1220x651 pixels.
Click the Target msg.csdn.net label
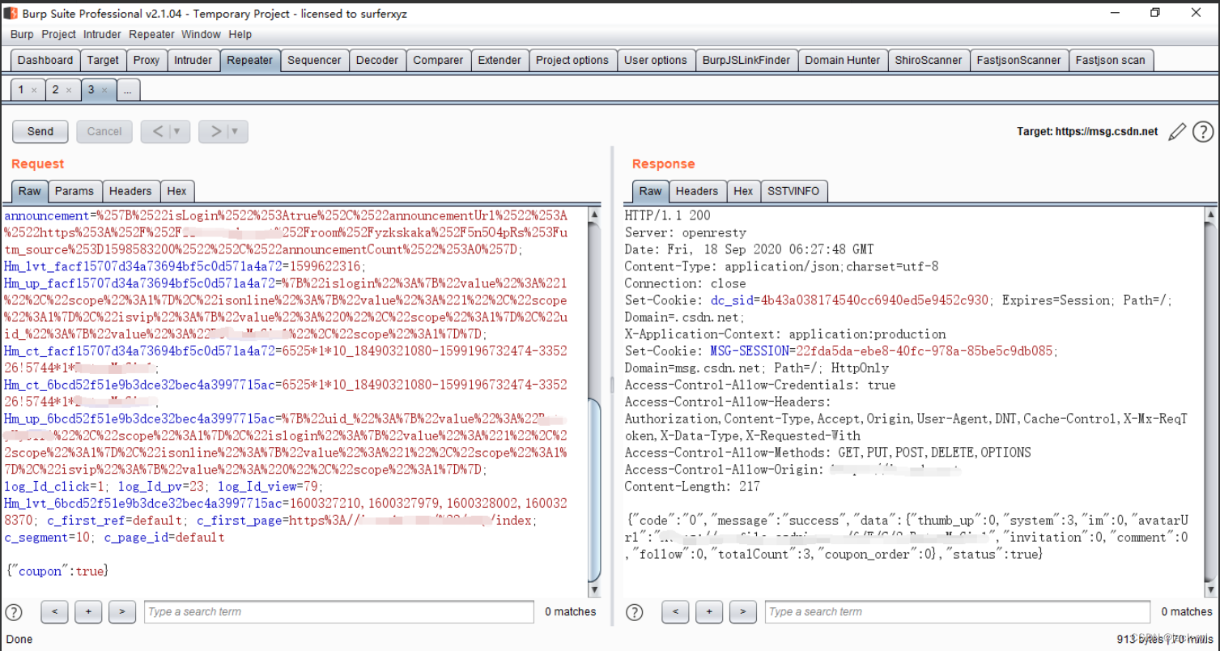[1087, 131]
